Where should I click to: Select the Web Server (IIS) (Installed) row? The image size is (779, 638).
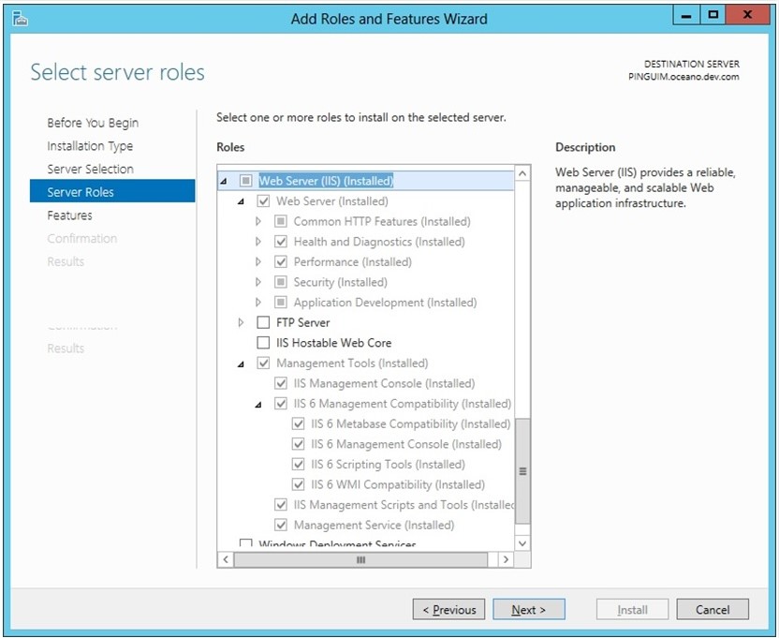coord(366,181)
